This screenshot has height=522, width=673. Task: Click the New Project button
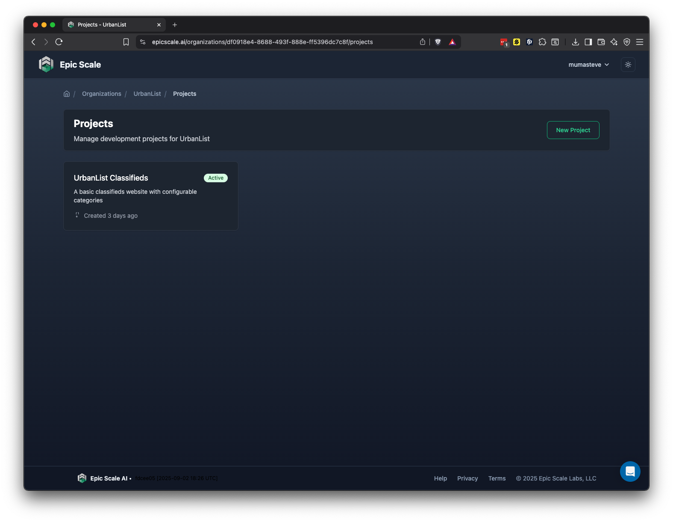[573, 130]
